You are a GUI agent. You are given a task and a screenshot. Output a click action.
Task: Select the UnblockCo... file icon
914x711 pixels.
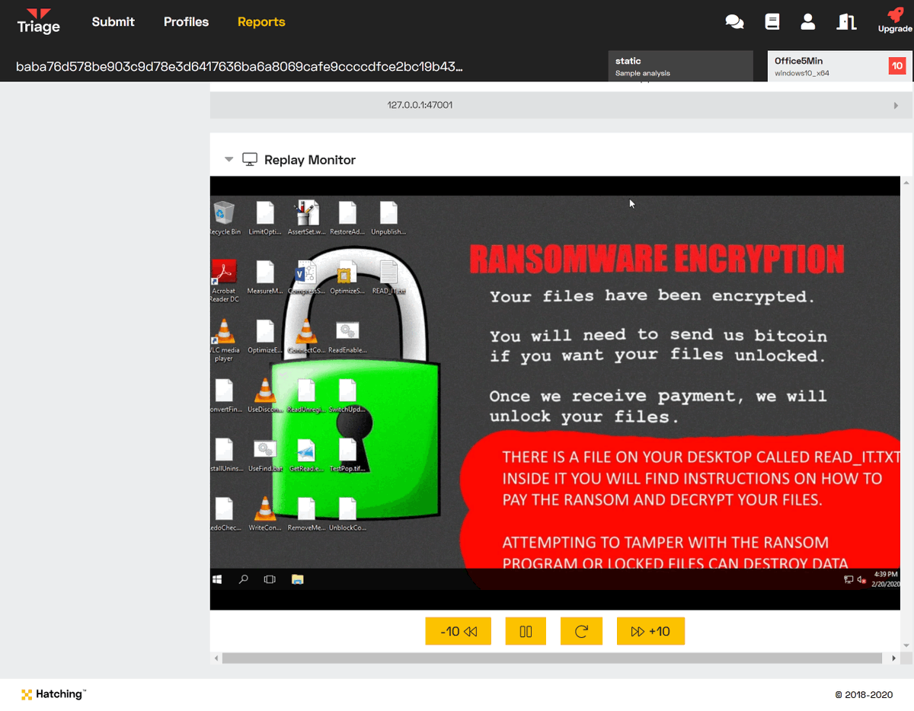click(x=347, y=515)
